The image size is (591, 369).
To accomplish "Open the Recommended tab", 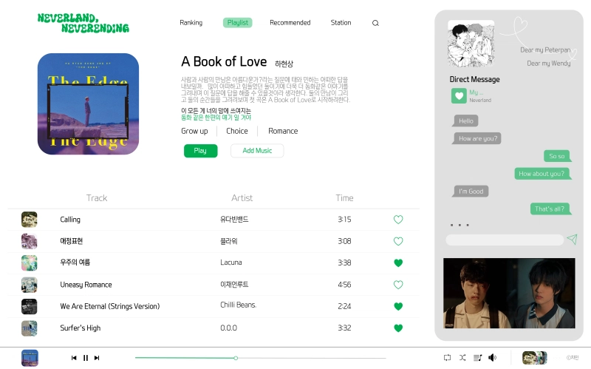I will click(x=290, y=23).
